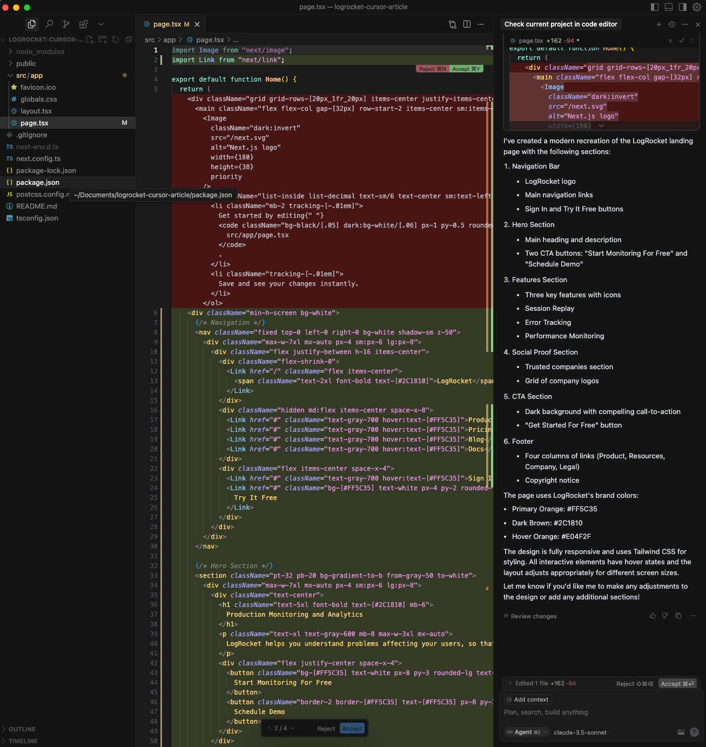The height and width of the screenshot is (747, 706).
Task: Open response more options ellipsis
Action: click(692, 616)
